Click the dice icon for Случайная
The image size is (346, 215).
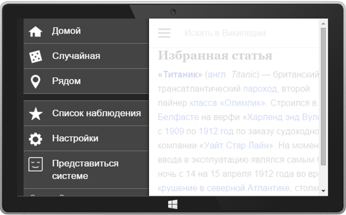(35, 57)
